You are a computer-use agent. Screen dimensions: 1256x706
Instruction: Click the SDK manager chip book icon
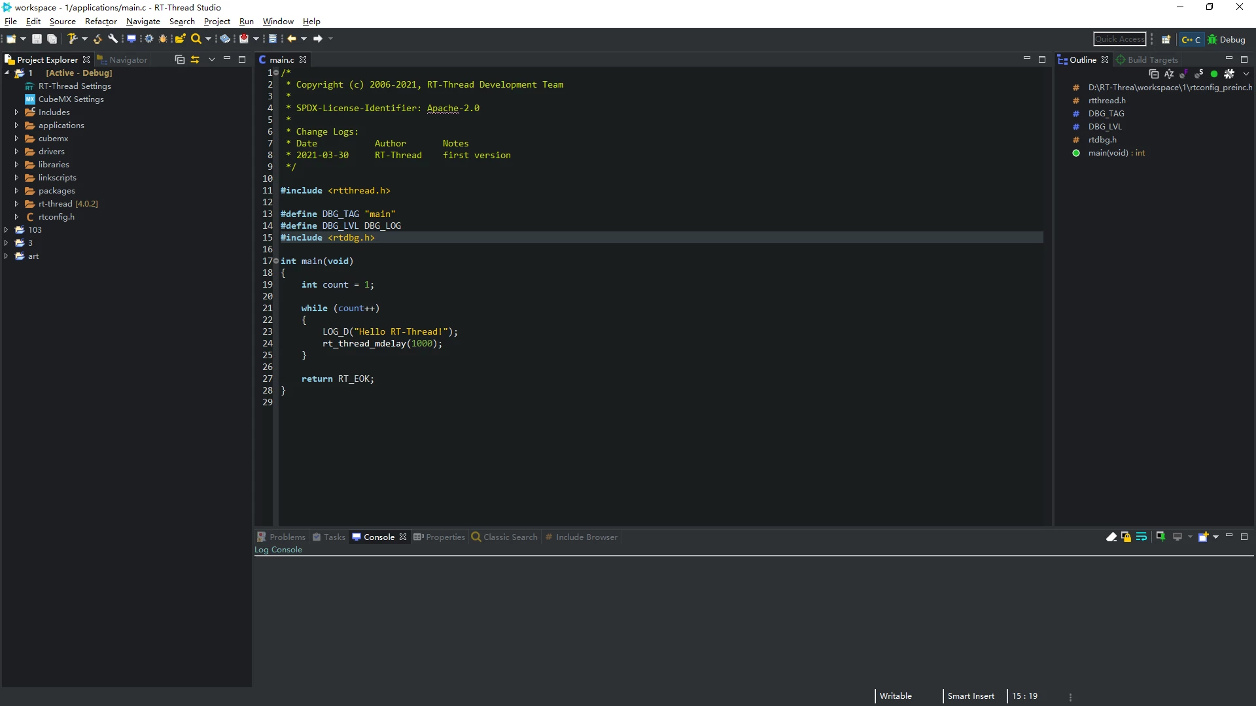click(225, 39)
